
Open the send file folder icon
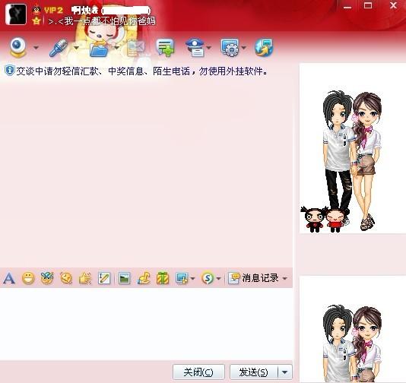[x=99, y=49]
